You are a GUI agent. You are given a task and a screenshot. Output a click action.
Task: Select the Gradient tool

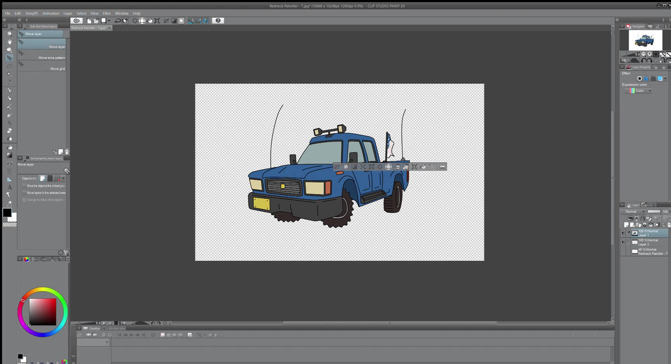(x=9, y=155)
